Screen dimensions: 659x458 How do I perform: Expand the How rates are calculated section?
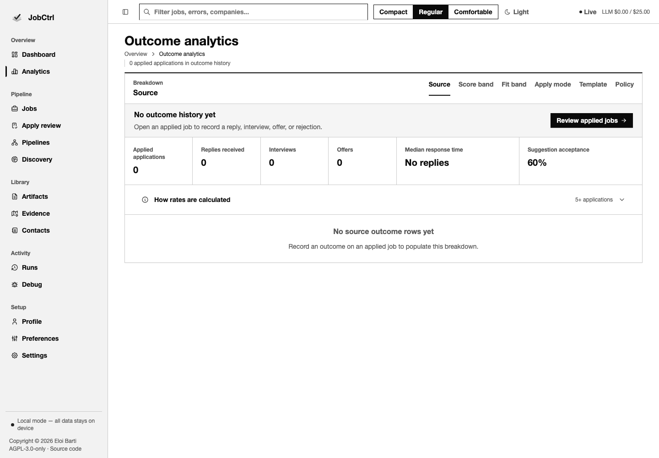[384, 200]
